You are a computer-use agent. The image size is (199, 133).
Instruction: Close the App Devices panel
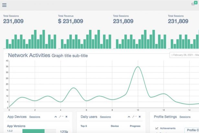point(66,117)
